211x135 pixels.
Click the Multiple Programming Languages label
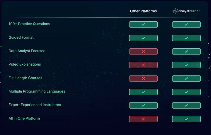(37, 91)
